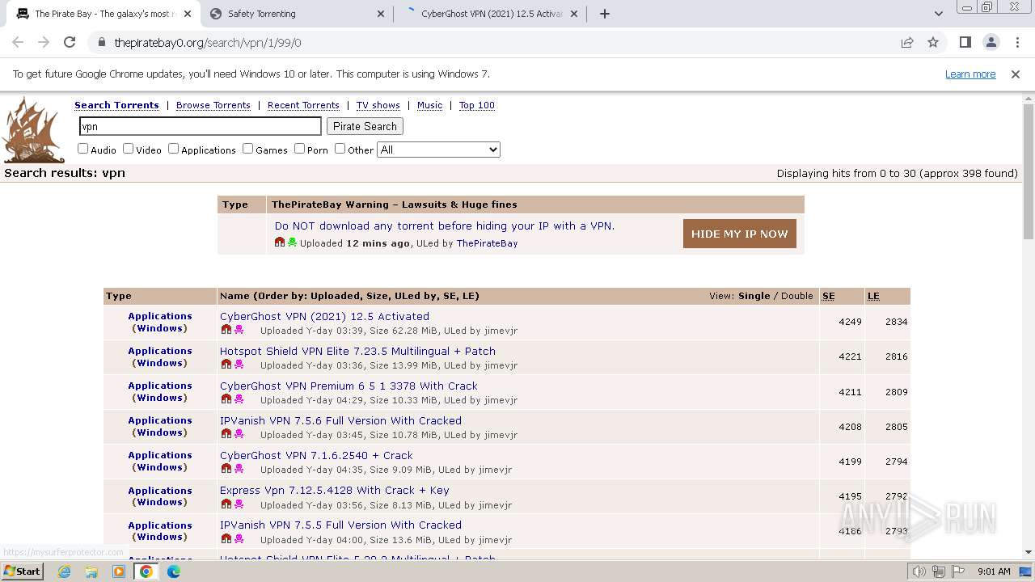
Task: Open Chrome tab search dropdown
Action: 938,14
